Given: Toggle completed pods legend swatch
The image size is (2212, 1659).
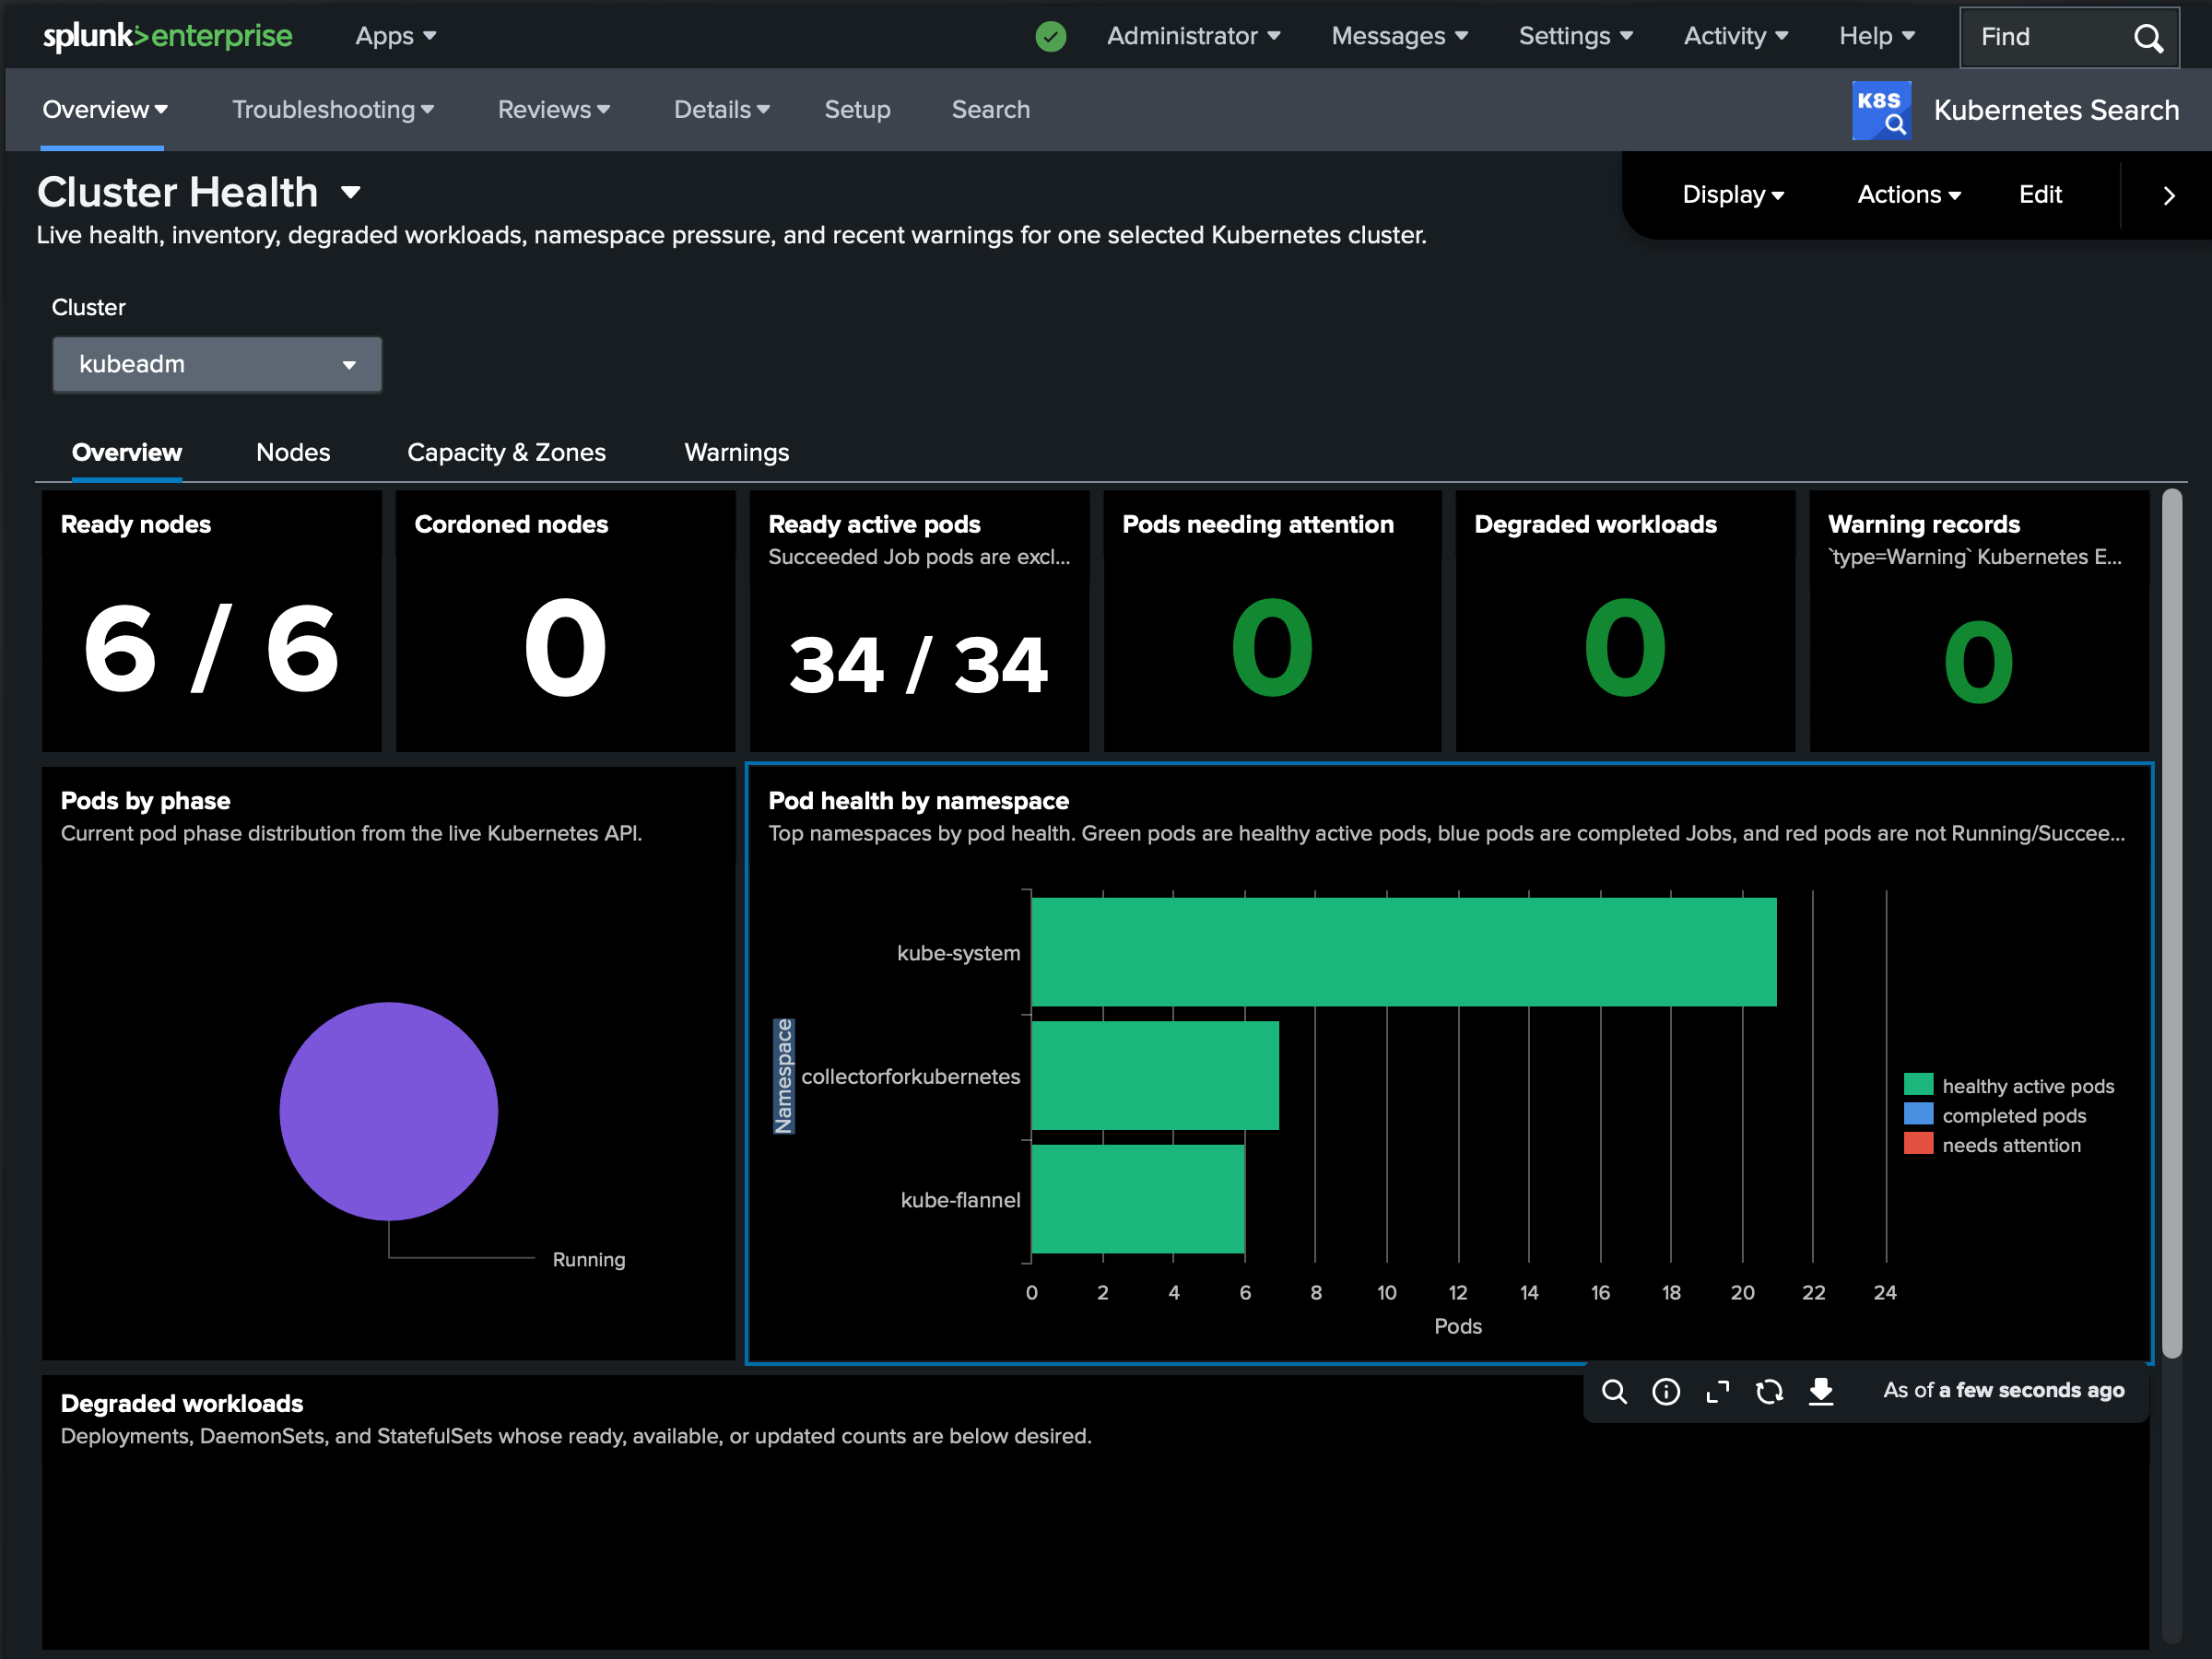Looking at the screenshot, I should [x=1918, y=1114].
